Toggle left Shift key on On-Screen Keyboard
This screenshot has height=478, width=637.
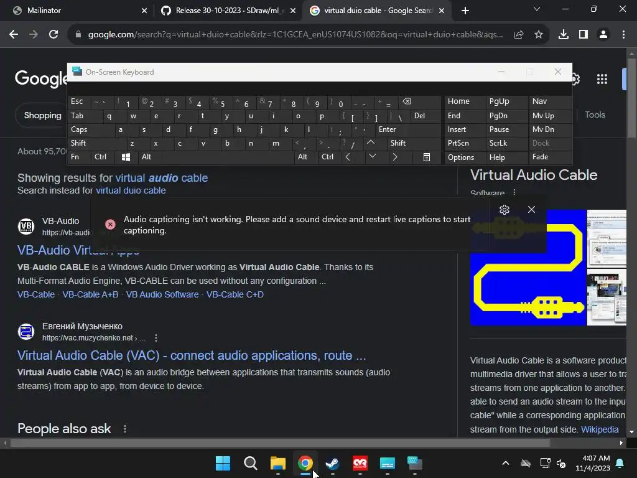pos(96,143)
